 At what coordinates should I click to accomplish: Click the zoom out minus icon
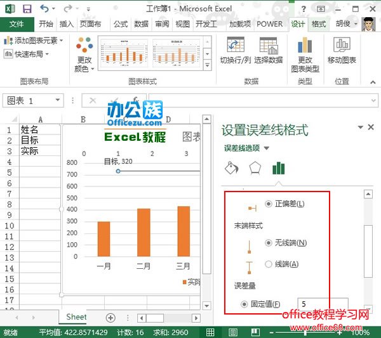[272, 332]
